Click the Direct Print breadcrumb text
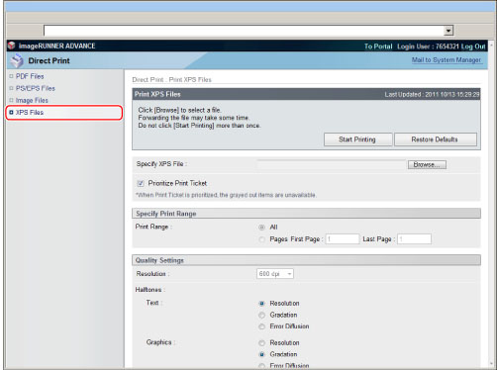This screenshot has width=497, height=370. coord(148,80)
